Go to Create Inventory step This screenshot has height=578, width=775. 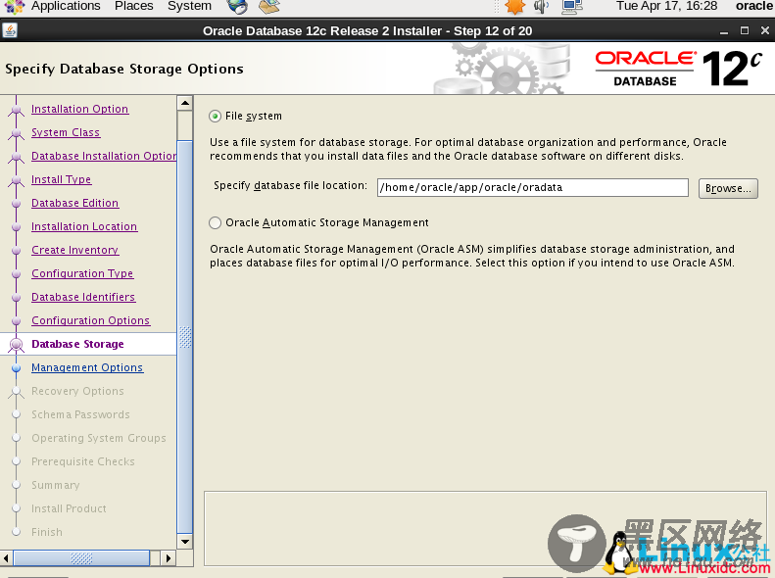(x=75, y=250)
